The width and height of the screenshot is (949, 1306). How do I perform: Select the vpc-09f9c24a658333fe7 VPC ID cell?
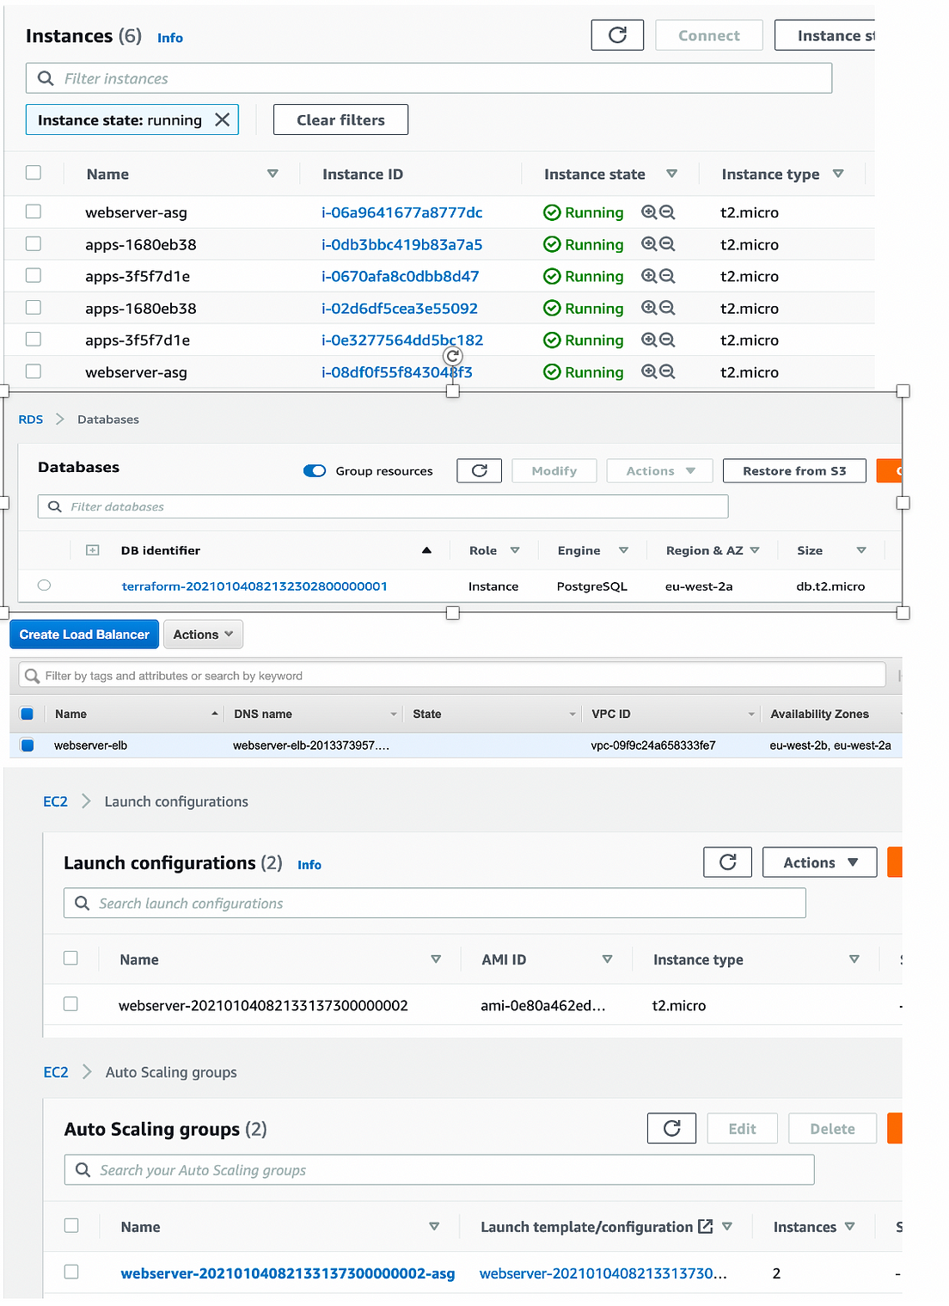[653, 745]
